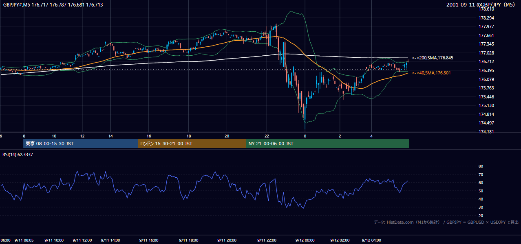Click the RSI scale value 80

tap(481, 166)
